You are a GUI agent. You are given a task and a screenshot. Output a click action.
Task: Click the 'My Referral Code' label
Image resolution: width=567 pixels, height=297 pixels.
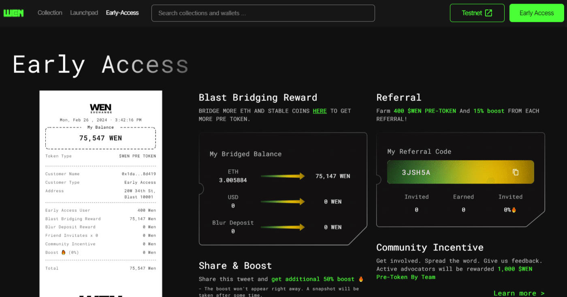pyautogui.click(x=419, y=152)
